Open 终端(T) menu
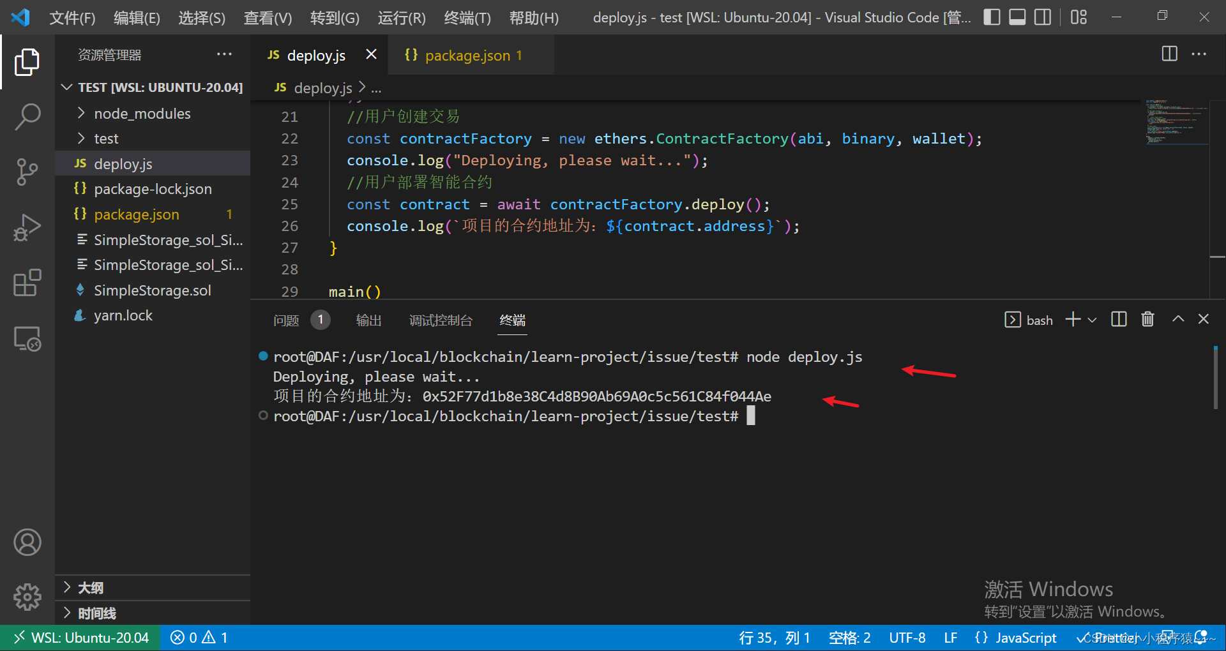This screenshot has width=1226, height=651. (467, 18)
